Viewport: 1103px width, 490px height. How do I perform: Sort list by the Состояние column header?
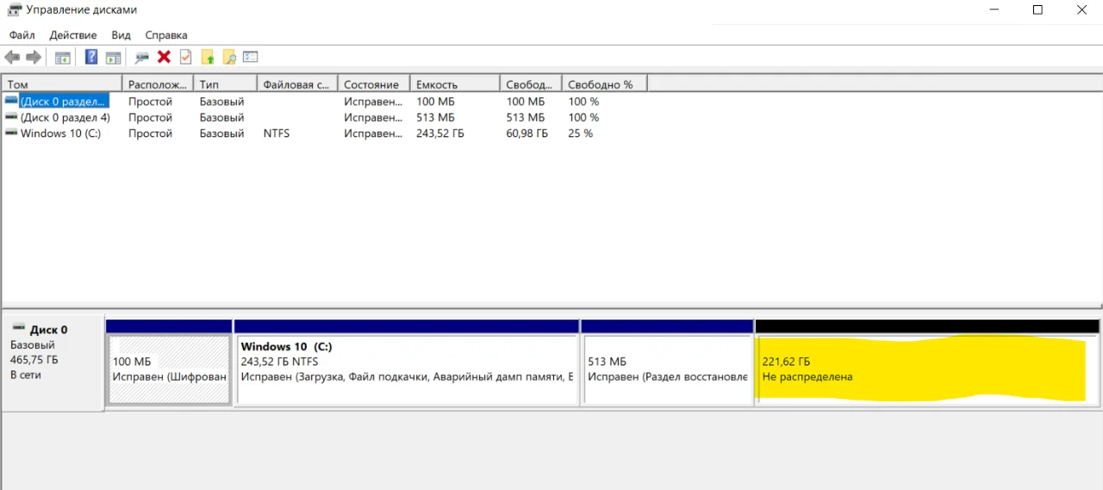point(371,84)
